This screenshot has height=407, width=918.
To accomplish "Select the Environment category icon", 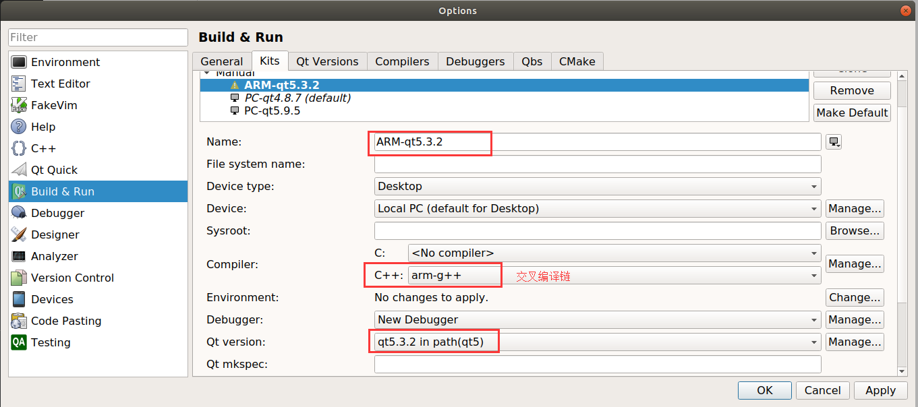I will pyautogui.click(x=19, y=62).
